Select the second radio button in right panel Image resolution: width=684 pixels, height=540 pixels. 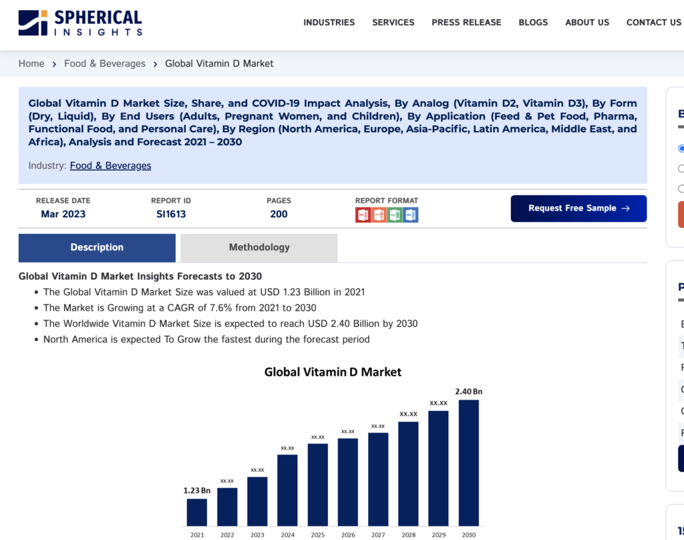pos(681,168)
